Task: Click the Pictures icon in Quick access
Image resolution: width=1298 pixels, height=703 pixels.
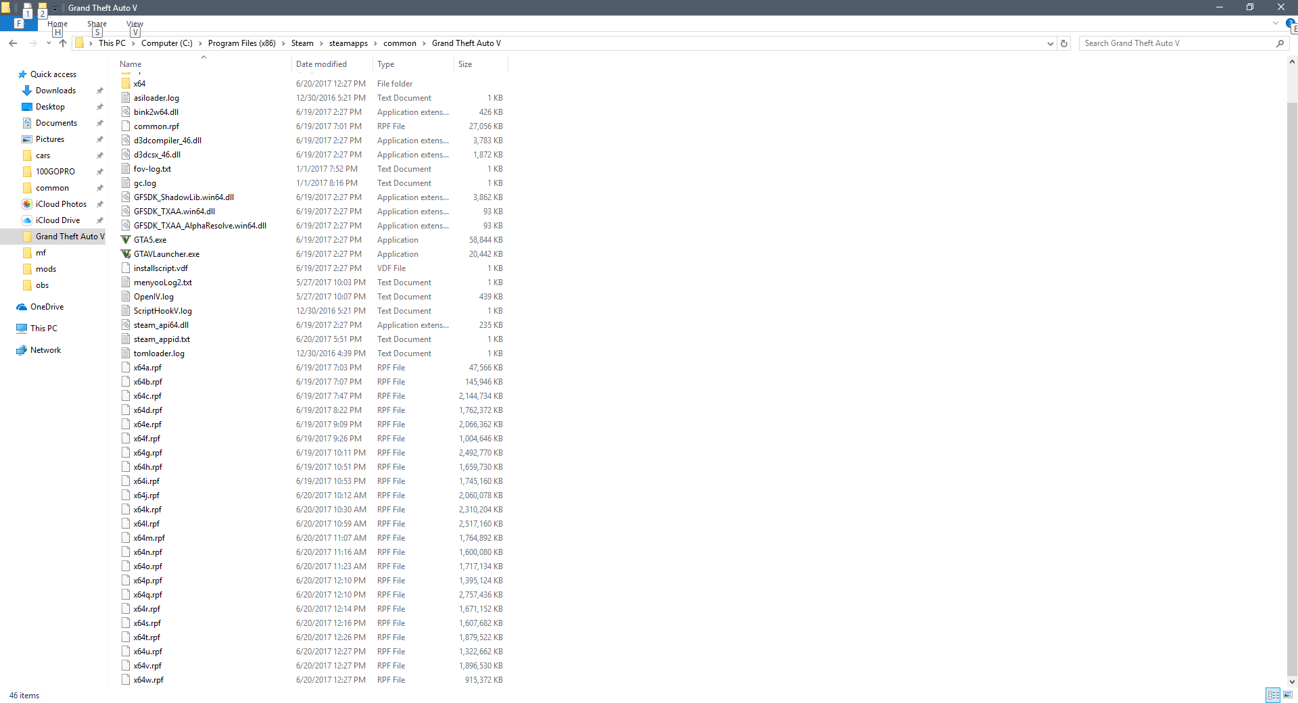Action: 27,139
